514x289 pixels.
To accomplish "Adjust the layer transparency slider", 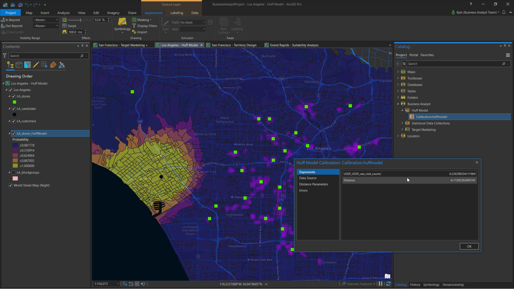I will (80, 20).
